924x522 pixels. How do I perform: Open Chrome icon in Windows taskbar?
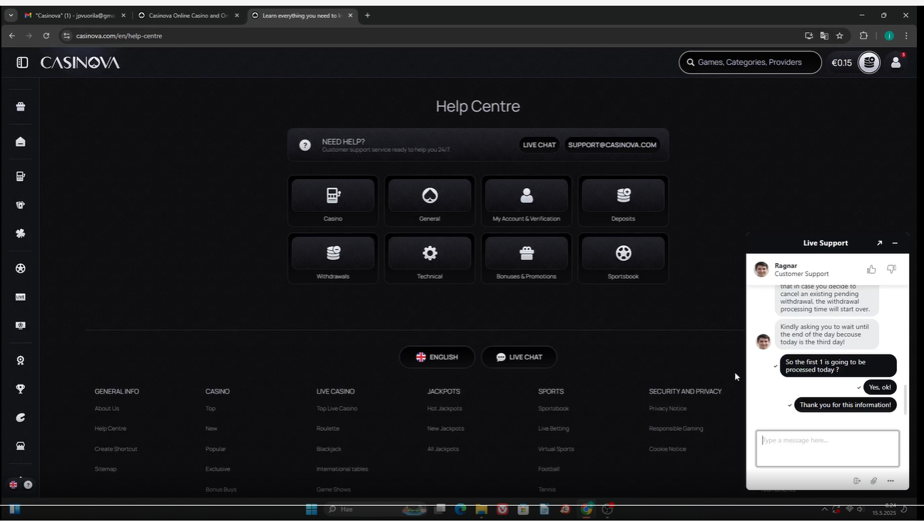(x=587, y=509)
